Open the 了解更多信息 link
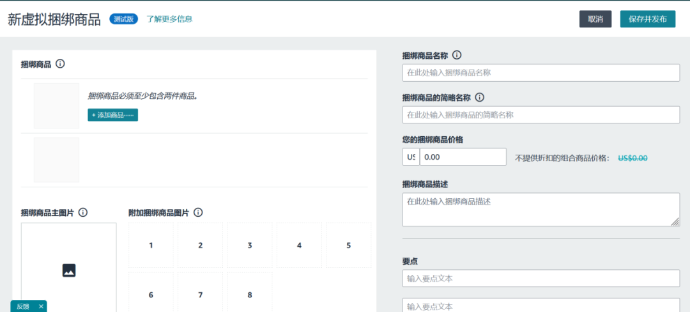 (x=169, y=19)
